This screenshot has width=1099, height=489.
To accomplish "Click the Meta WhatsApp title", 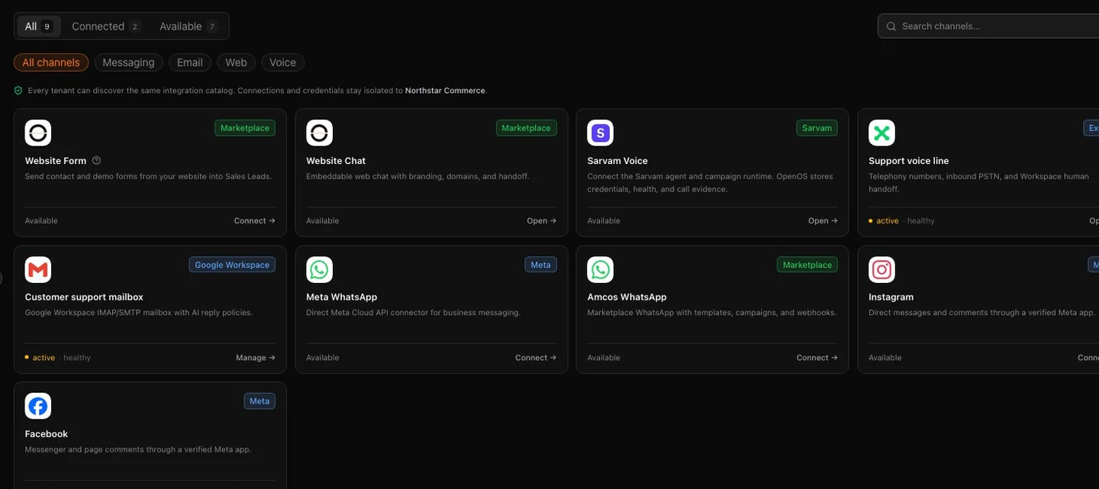I will click(x=342, y=297).
